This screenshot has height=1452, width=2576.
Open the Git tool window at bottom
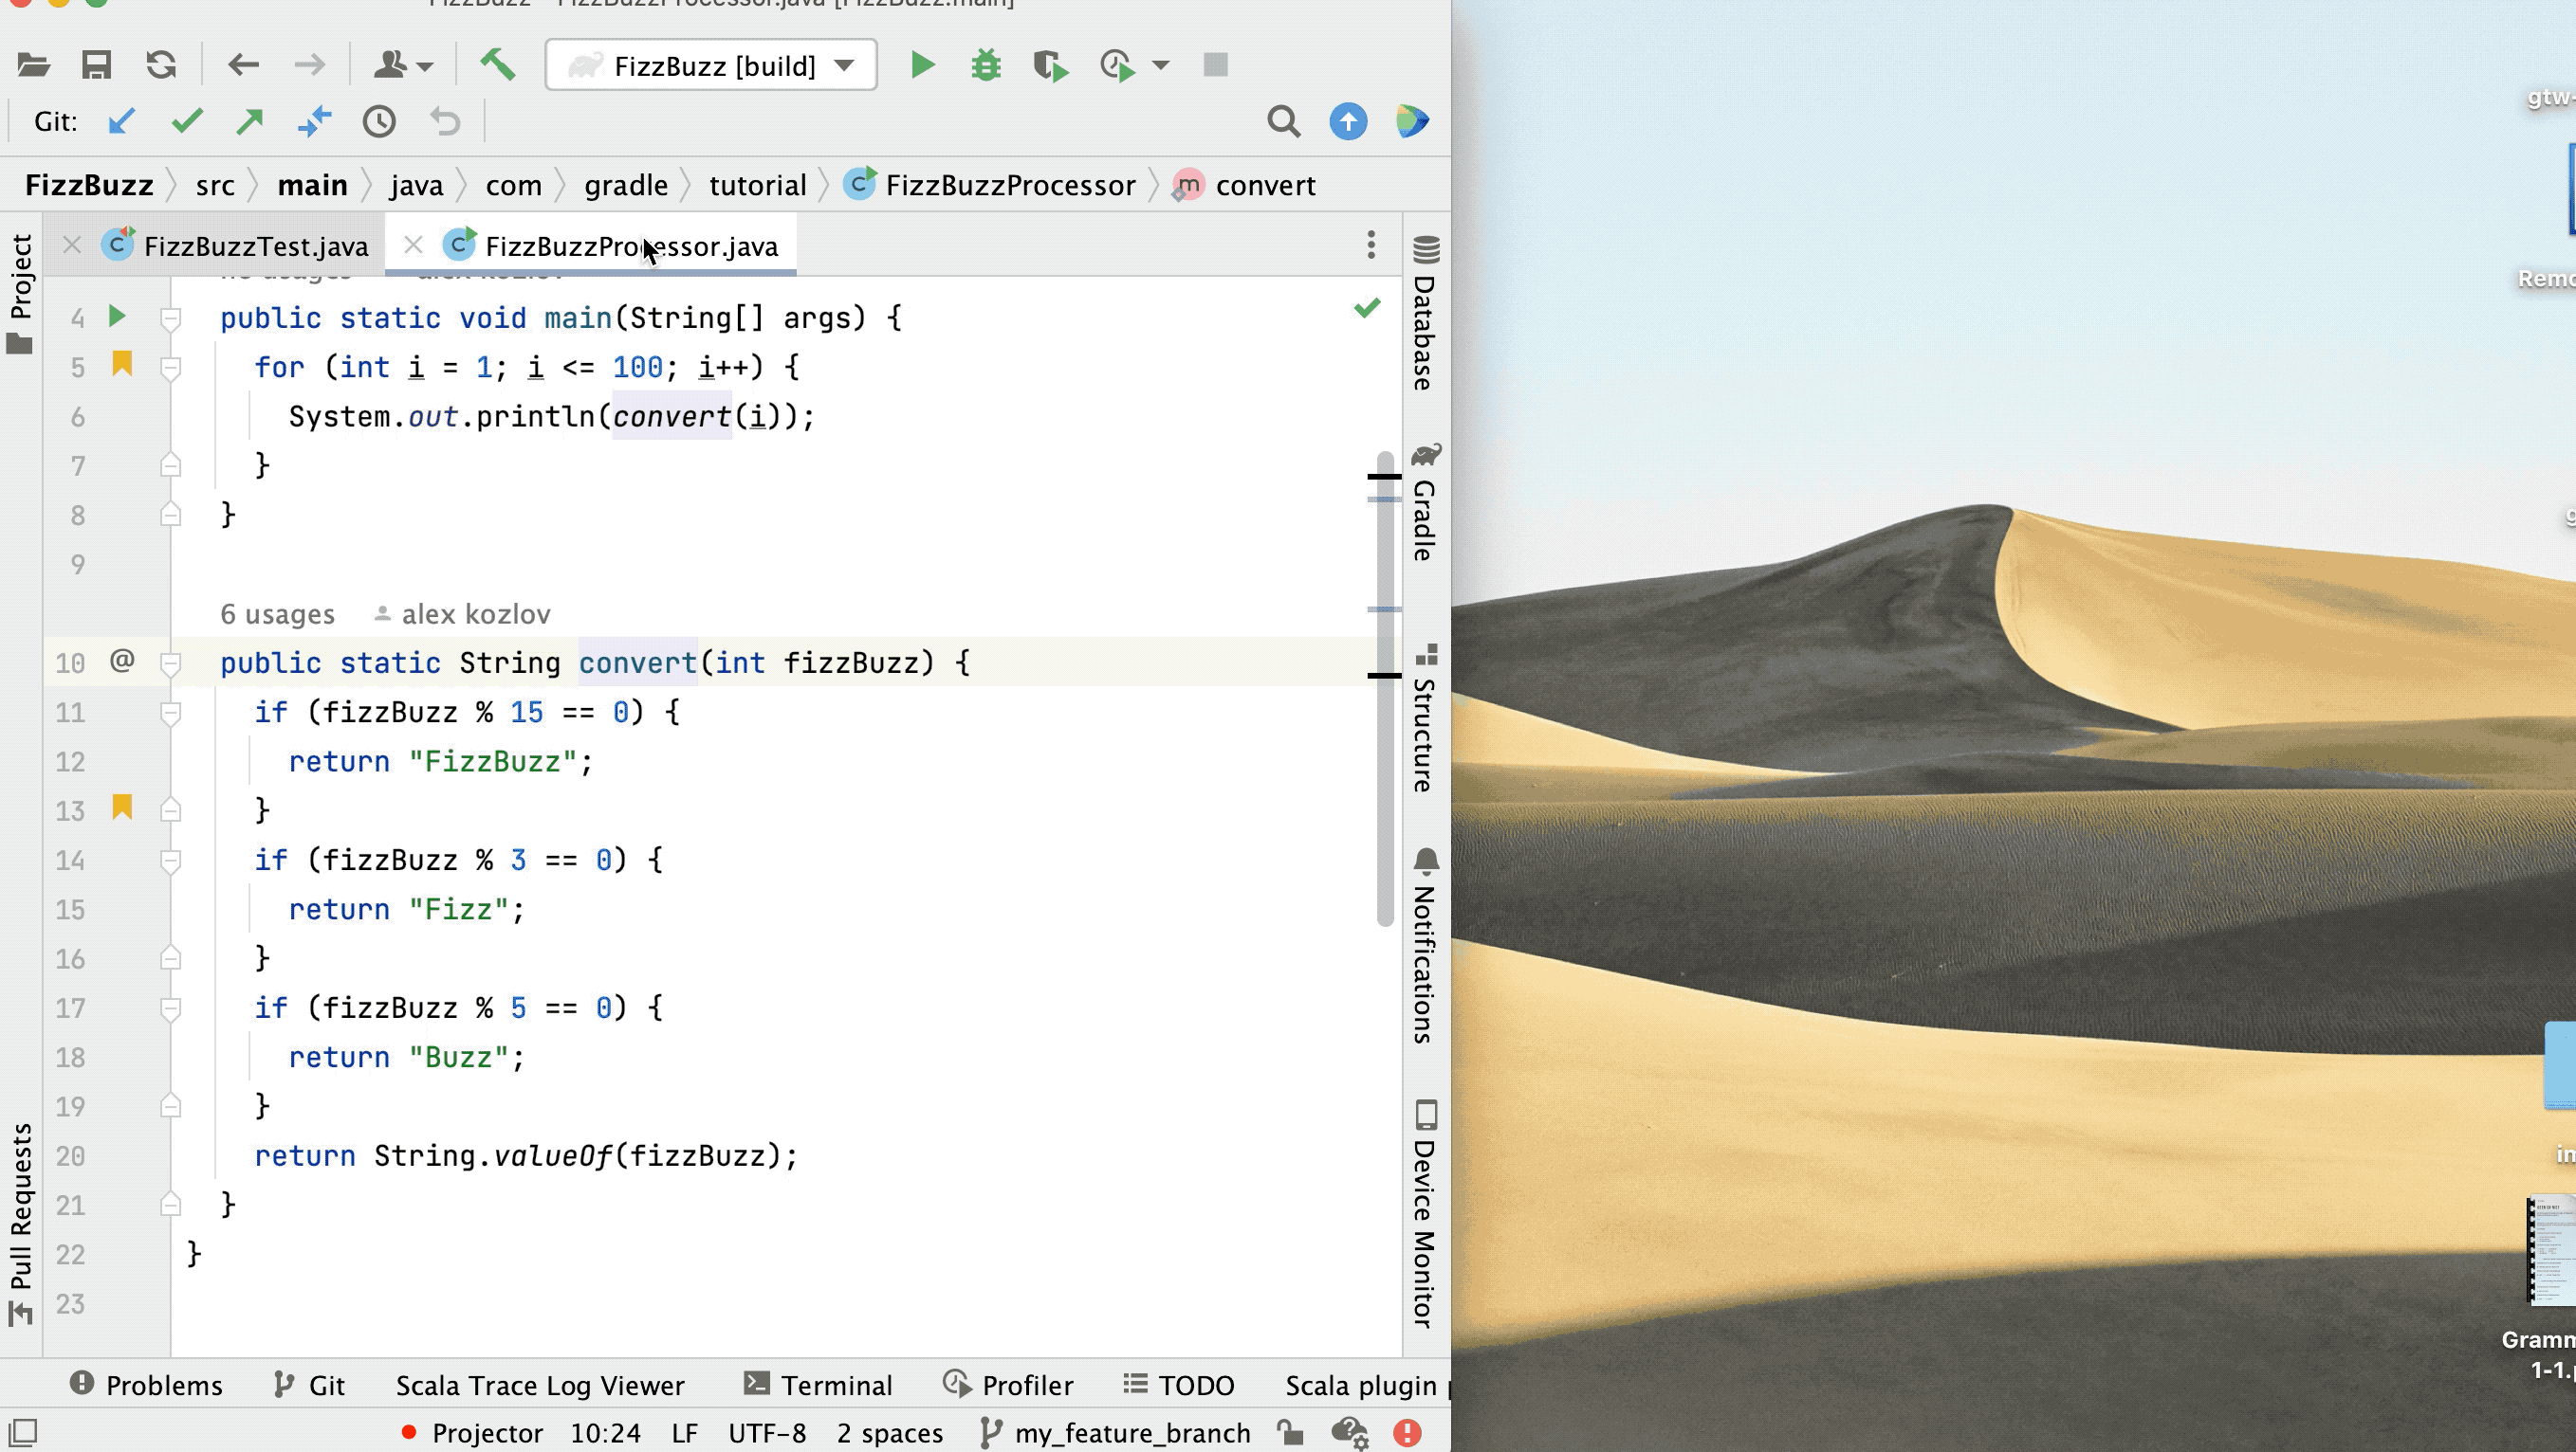(309, 1385)
